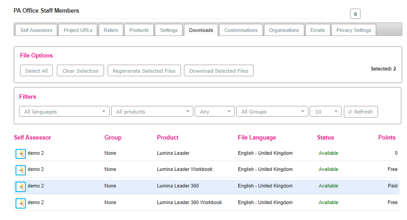Click the Points column header
The image size is (407, 220).
pos(387,137)
